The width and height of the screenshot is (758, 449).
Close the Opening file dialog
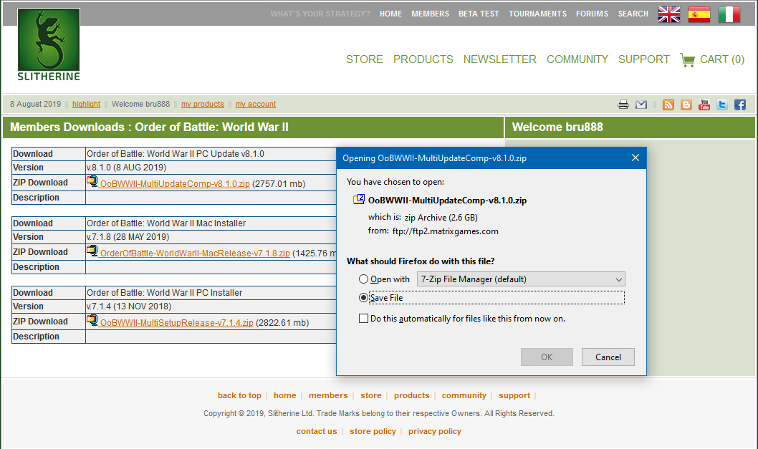635,158
